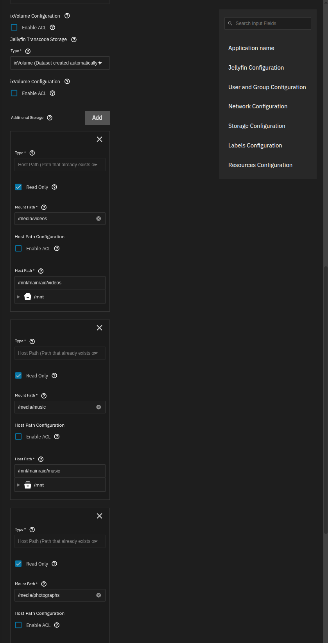Click help icon beside Jellyfin Transcode Storage
The height and width of the screenshot is (643, 328).
(x=74, y=40)
